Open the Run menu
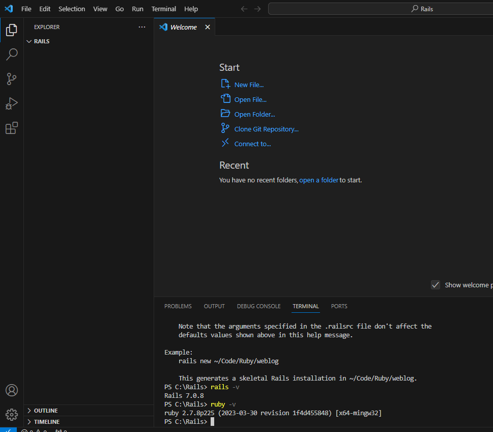Viewport: 493px width, 432px height. tap(137, 9)
